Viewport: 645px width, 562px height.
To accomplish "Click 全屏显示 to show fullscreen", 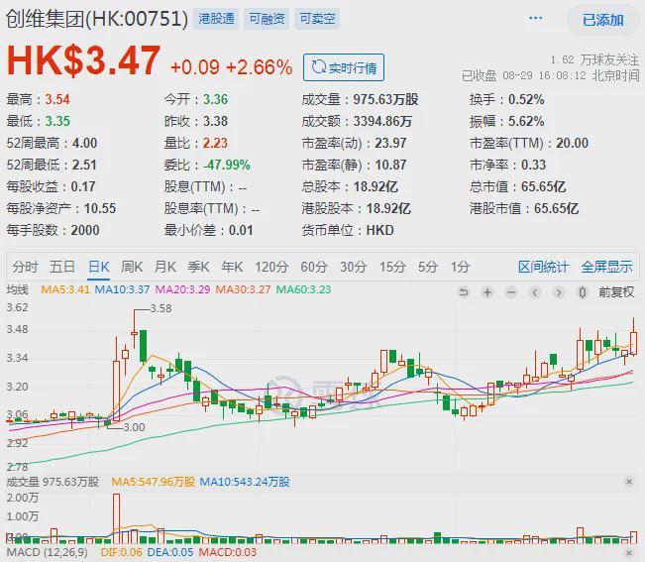I will (606, 267).
